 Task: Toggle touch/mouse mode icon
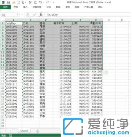(23, 2)
